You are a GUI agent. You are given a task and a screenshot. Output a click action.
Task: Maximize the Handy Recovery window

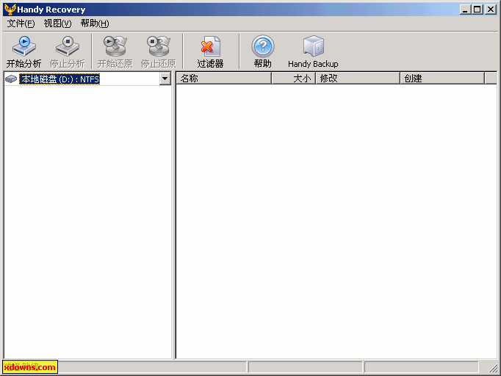477,10
